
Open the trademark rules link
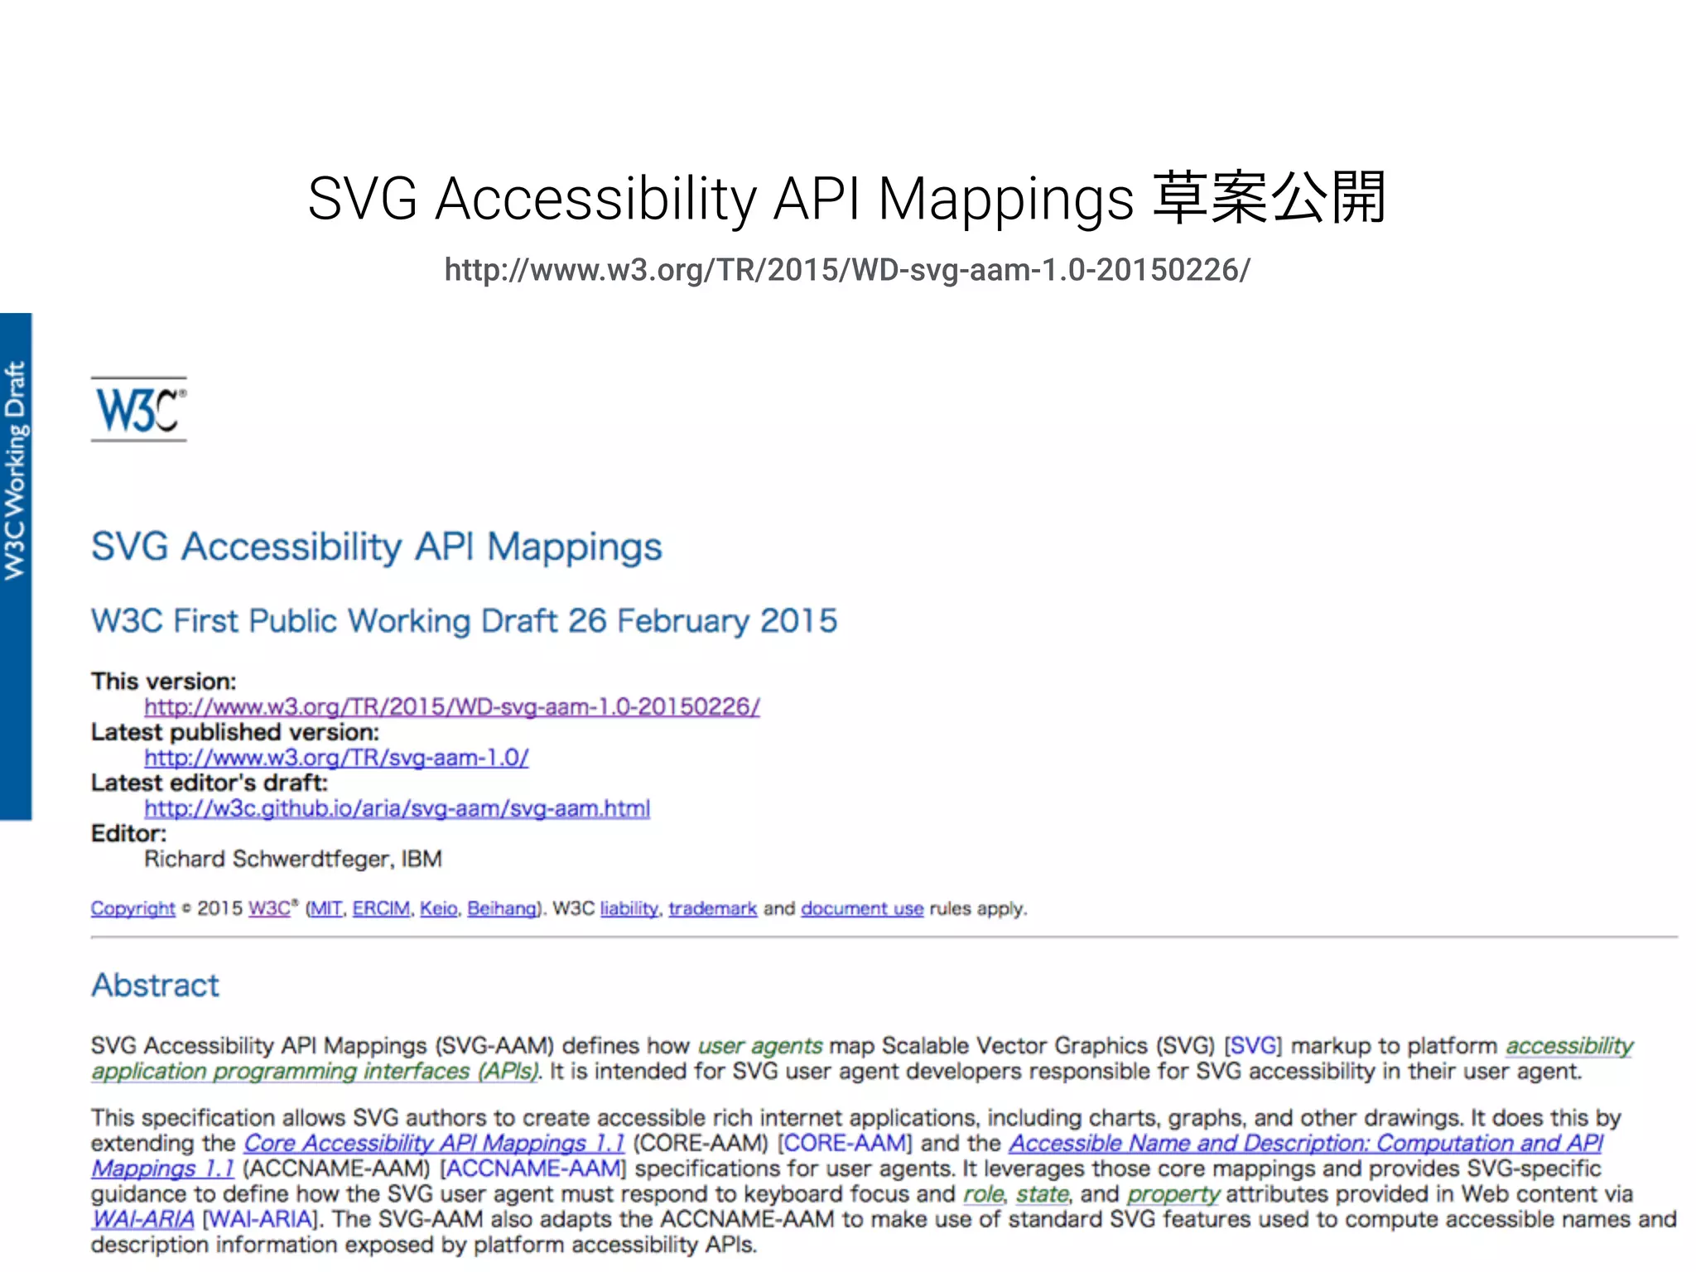click(713, 908)
